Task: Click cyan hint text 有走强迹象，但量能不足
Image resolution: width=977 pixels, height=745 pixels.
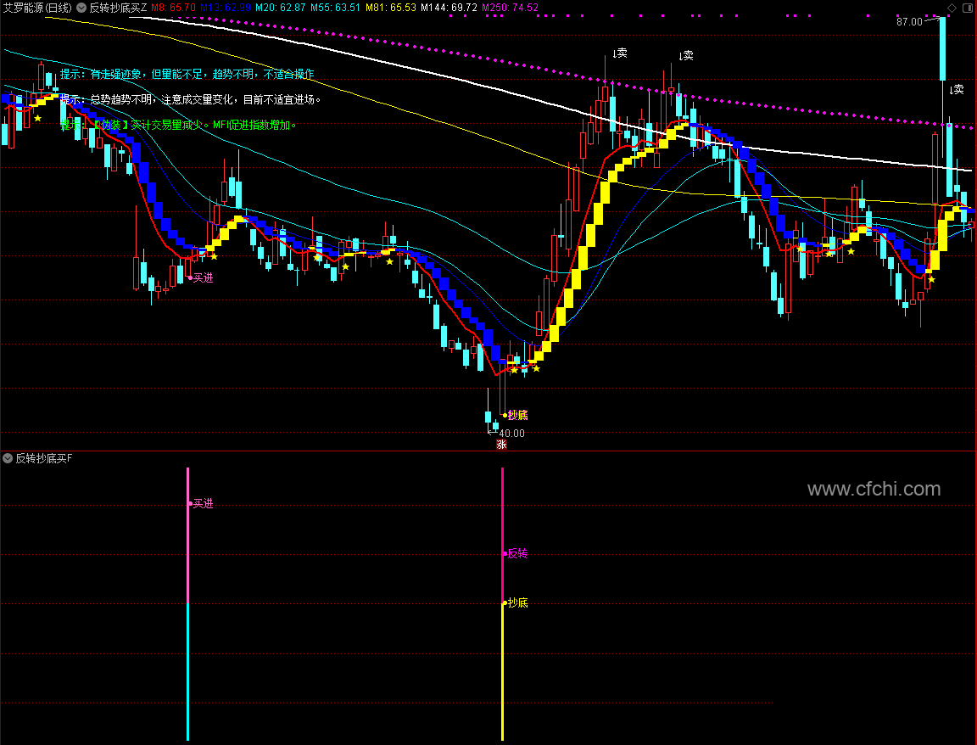Action: coord(147,74)
